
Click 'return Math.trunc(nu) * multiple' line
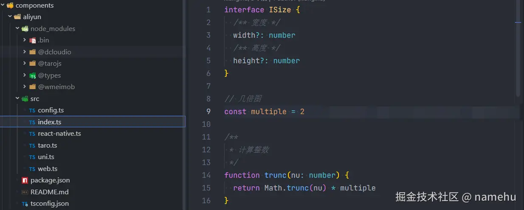(304, 188)
